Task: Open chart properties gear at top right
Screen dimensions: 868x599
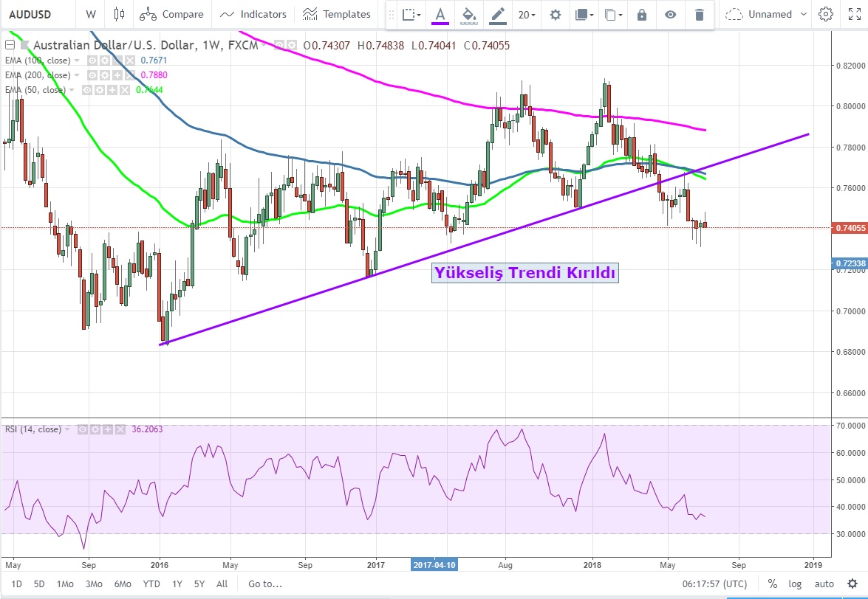Action: pyautogui.click(x=826, y=14)
